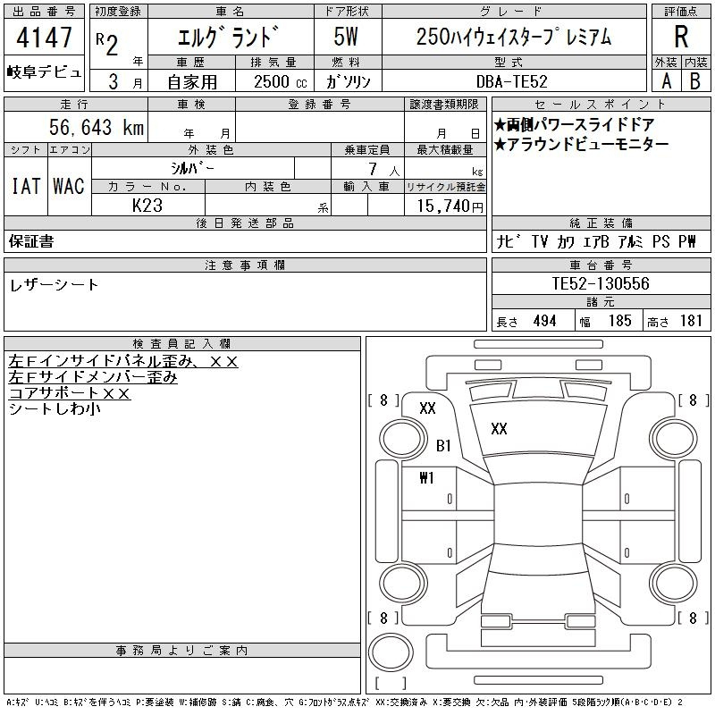Image resolution: width=715 pixels, height=715 pixels.
Task: Select fuel type ガソリン
Action: [349, 82]
